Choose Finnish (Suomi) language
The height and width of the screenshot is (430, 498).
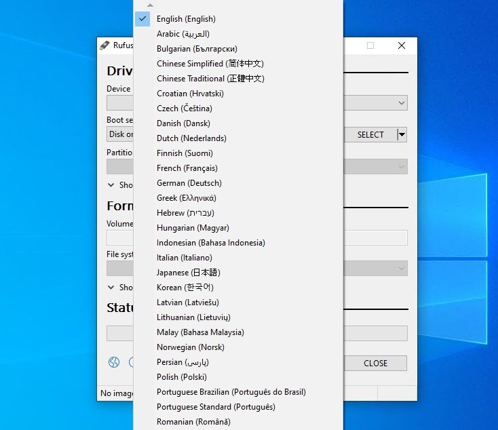pos(238,153)
